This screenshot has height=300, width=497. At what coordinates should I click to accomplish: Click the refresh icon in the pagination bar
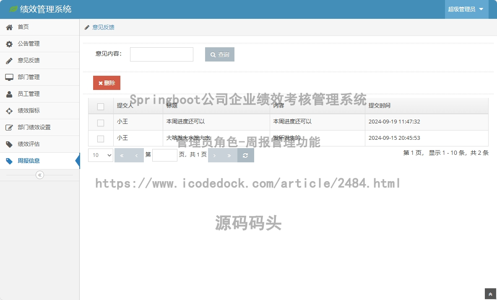click(x=245, y=155)
